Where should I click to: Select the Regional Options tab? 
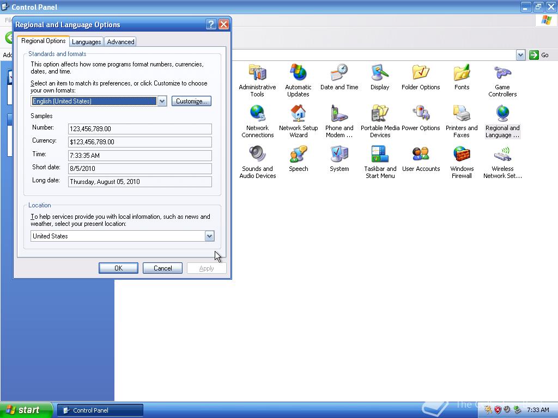pos(44,41)
